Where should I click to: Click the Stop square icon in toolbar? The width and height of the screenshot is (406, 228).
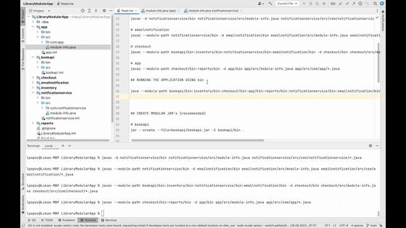click(324, 4)
